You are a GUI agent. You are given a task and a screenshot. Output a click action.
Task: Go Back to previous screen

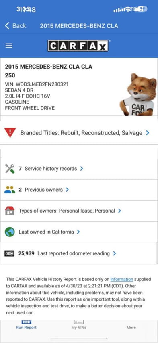click(x=15, y=26)
